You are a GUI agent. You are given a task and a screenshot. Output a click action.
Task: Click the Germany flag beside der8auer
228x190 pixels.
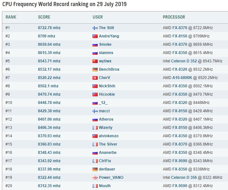coord(95,169)
